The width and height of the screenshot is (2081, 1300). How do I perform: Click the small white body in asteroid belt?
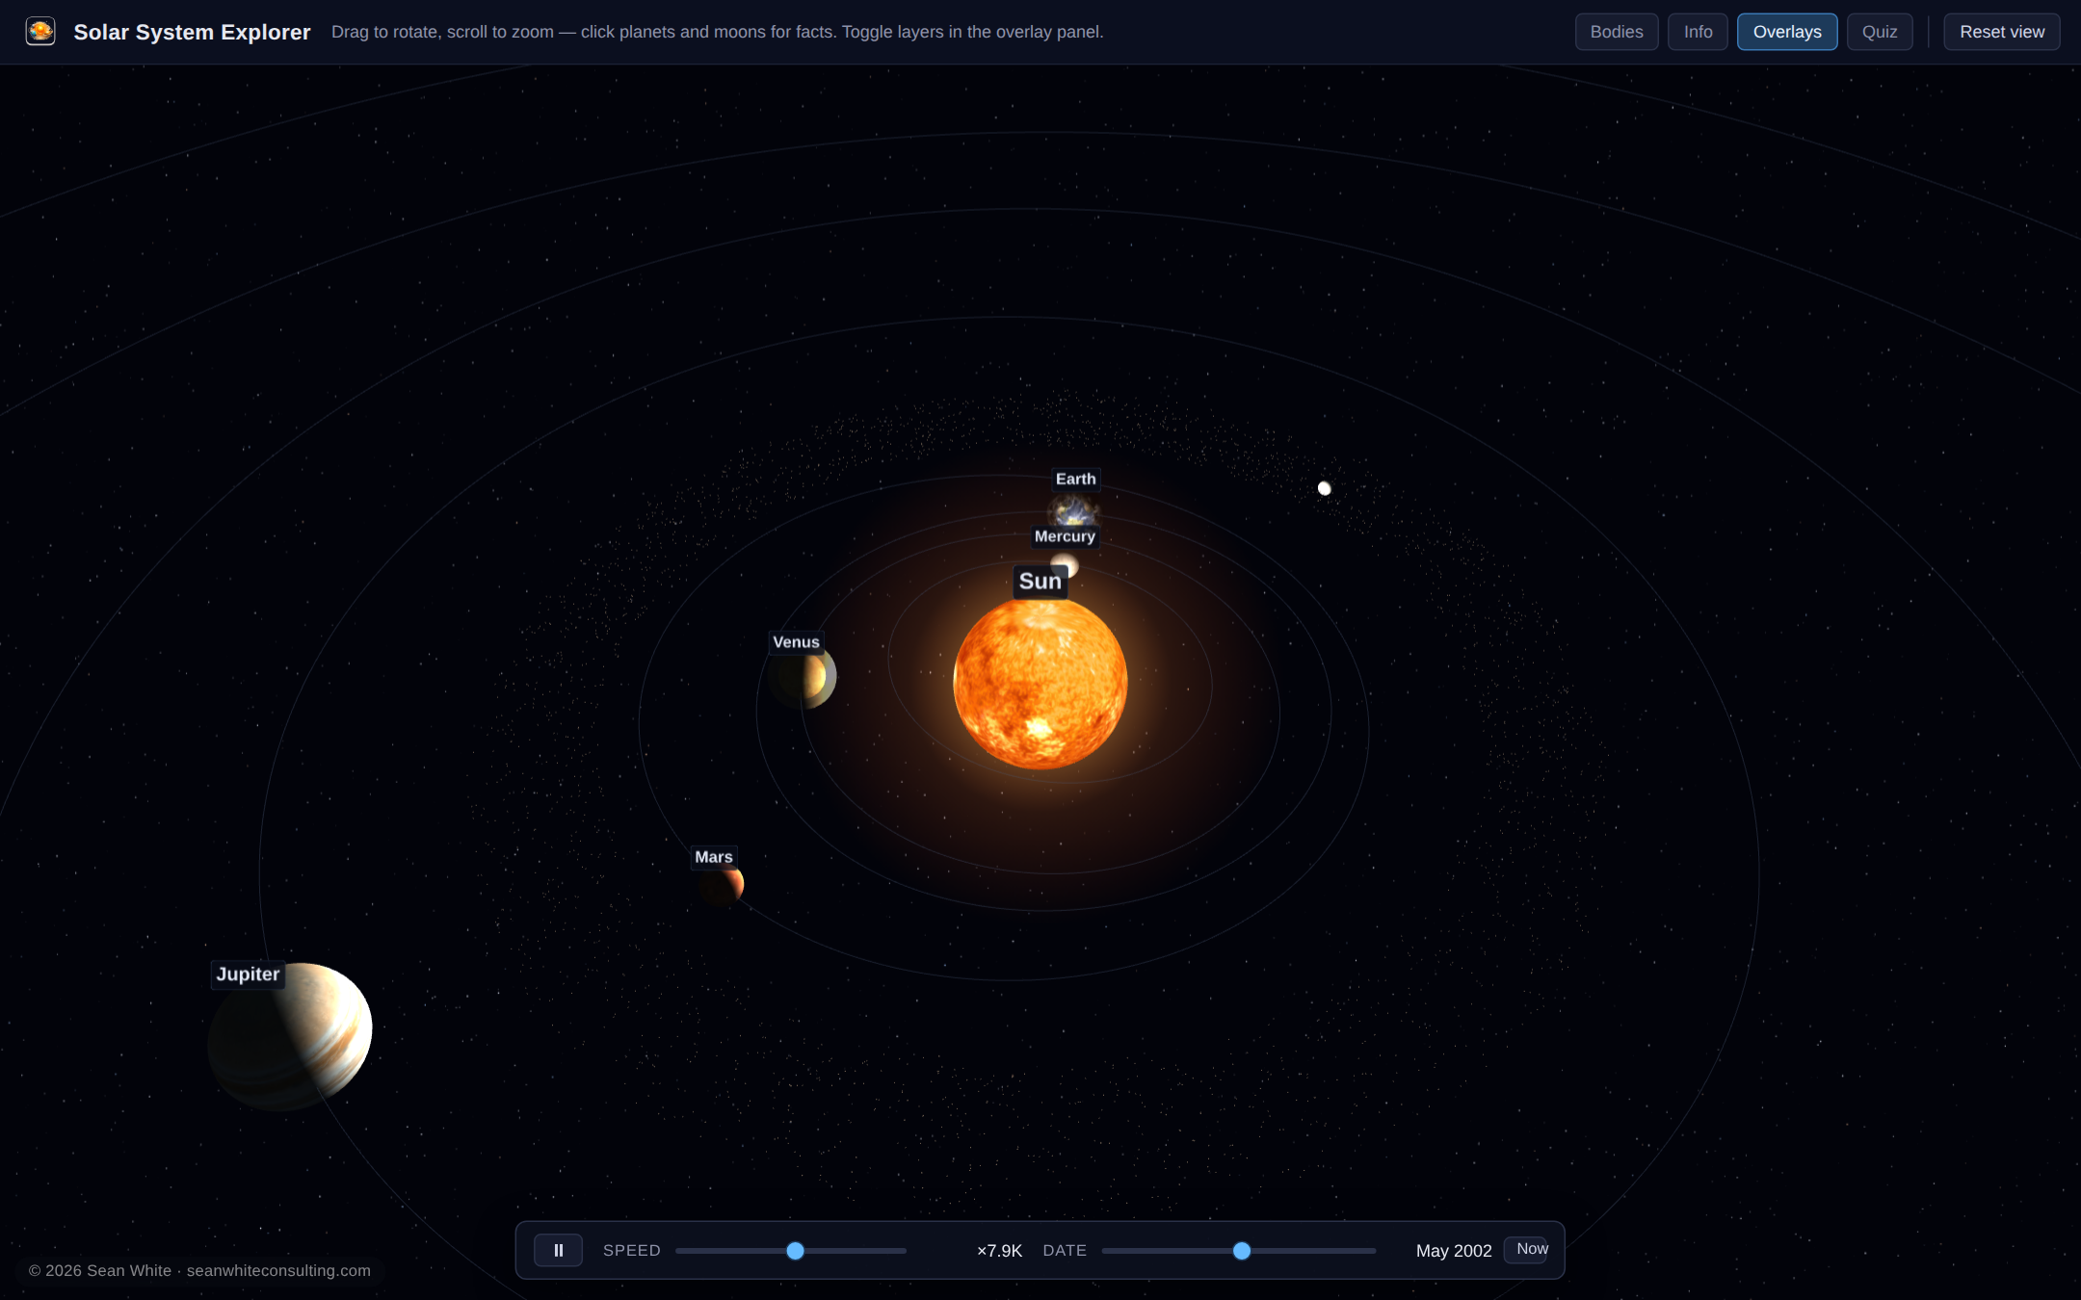1325,488
